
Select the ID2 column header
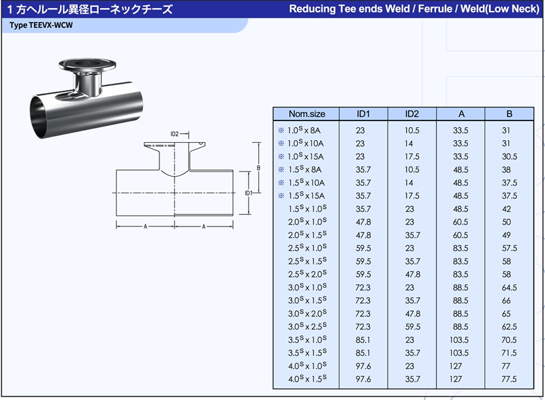click(x=411, y=114)
